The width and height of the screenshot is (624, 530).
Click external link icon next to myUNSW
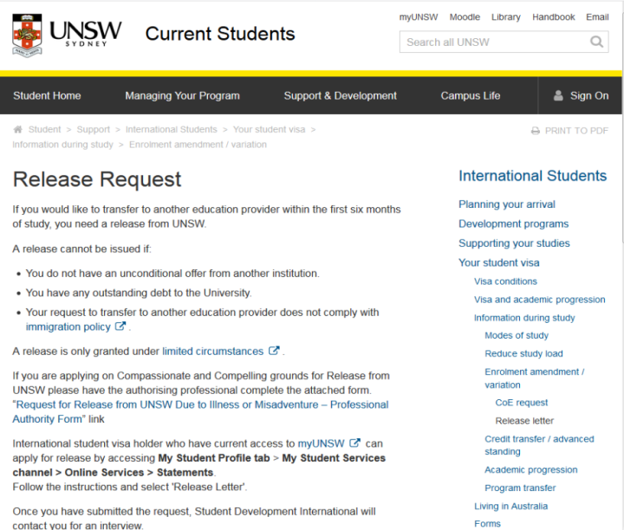tap(354, 443)
